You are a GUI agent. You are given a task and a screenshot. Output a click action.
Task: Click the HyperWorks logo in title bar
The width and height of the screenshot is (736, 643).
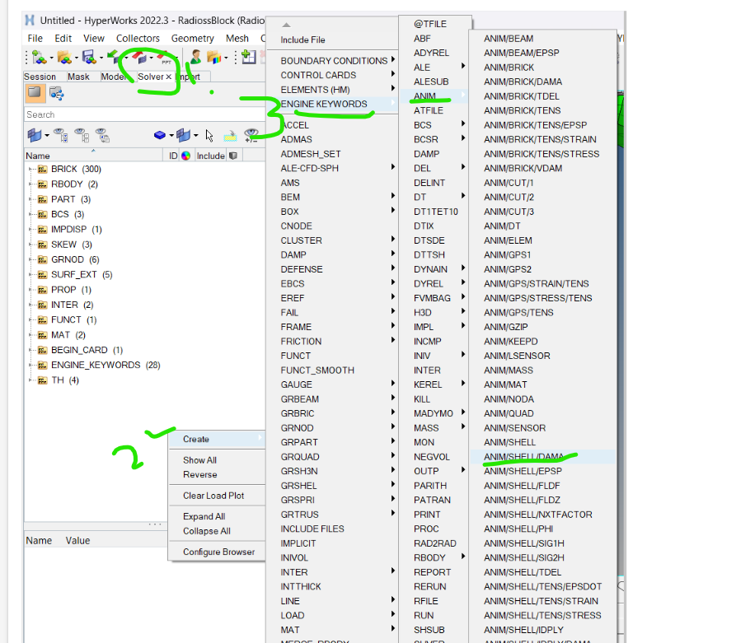click(30, 20)
